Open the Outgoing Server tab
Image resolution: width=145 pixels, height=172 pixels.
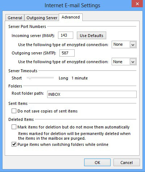point(42,18)
